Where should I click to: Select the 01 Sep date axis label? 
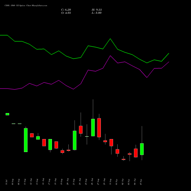(117, 182)
